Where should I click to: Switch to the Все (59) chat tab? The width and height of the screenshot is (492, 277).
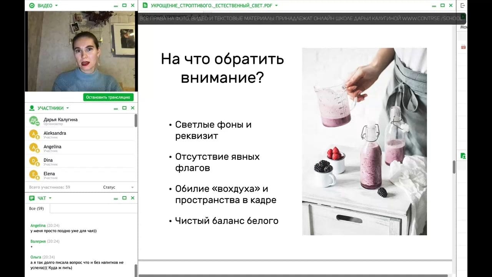point(37,209)
